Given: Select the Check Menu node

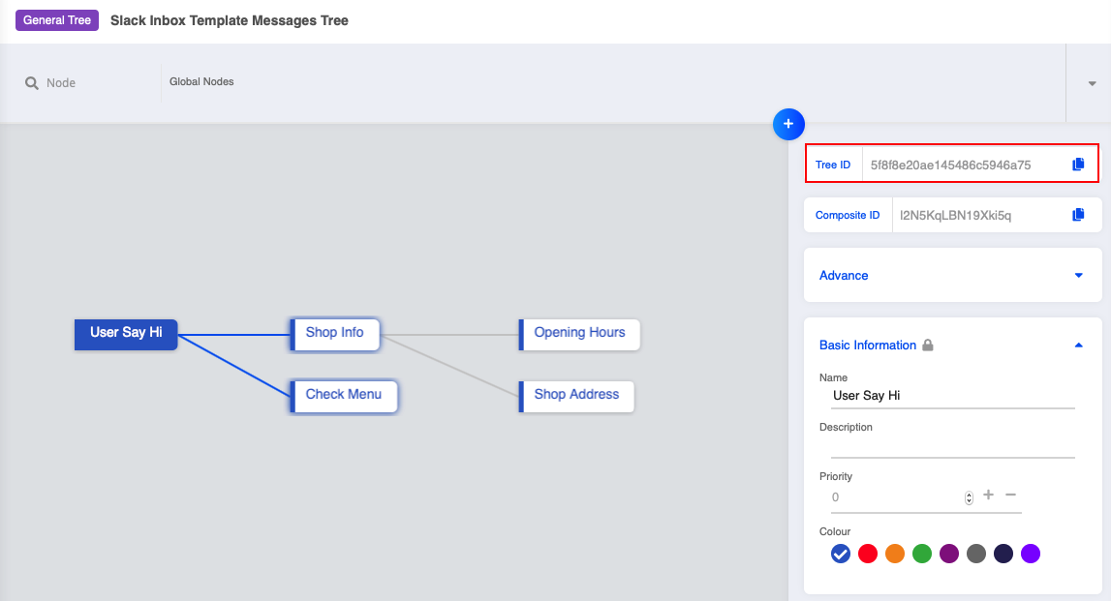Looking at the screenshot, I should [x=345, y=397].
